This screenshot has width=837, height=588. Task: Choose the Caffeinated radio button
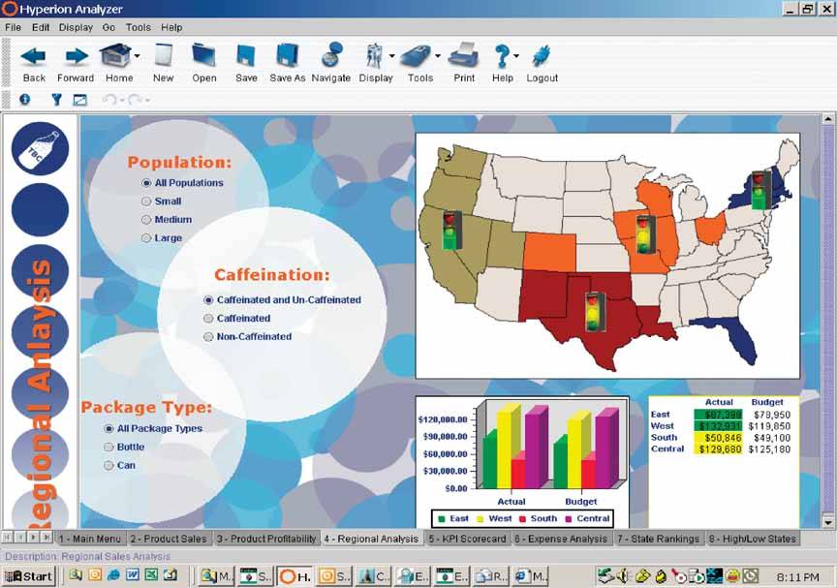coord(208,319)
